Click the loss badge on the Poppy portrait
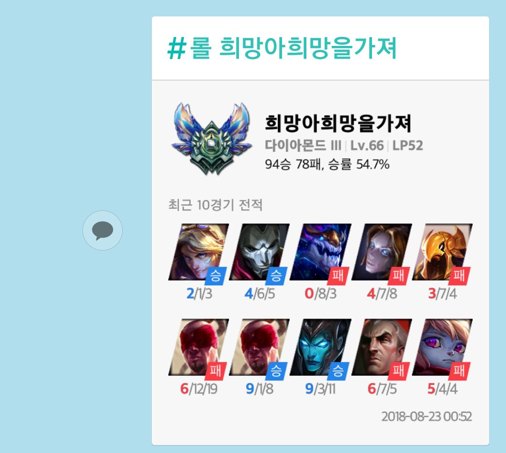This screenshot has width=506, height=453. 459,371
